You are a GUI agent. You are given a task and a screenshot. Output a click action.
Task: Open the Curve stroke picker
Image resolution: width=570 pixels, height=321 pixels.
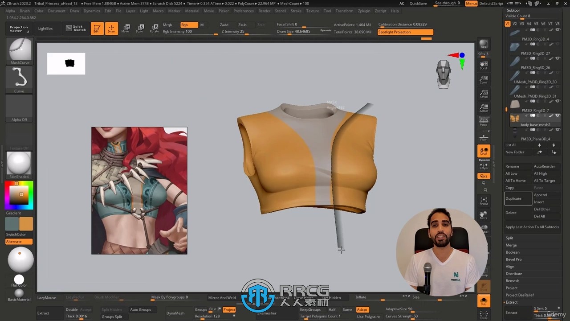(x=19, y=80)
